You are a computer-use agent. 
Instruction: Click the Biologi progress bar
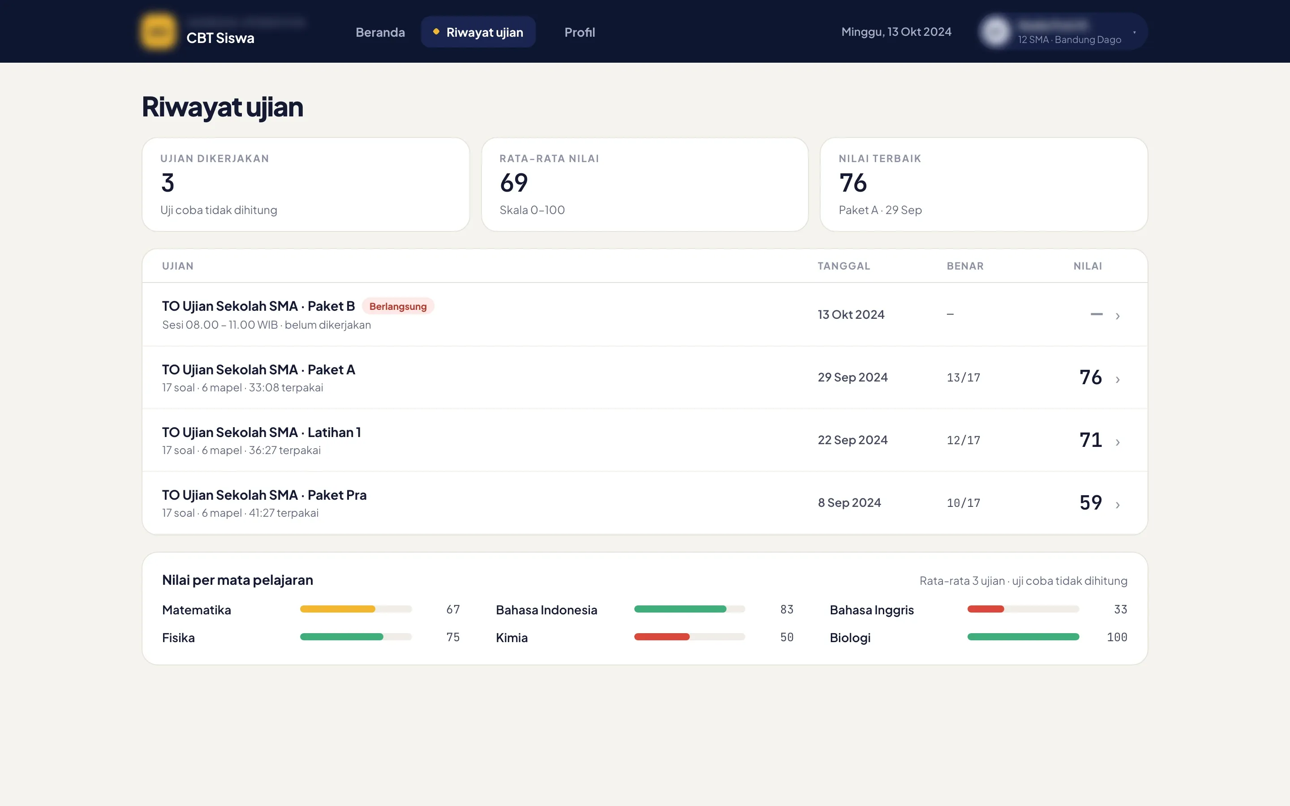click(x=1023, y=636)
